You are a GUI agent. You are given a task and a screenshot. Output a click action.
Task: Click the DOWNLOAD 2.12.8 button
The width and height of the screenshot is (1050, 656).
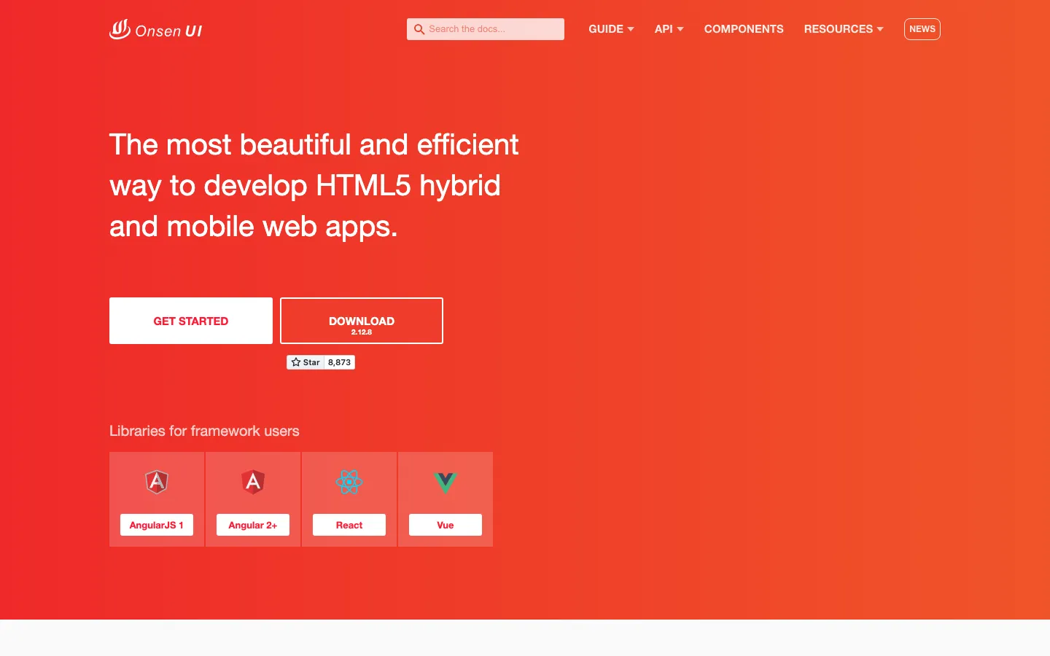coord(362,321)
